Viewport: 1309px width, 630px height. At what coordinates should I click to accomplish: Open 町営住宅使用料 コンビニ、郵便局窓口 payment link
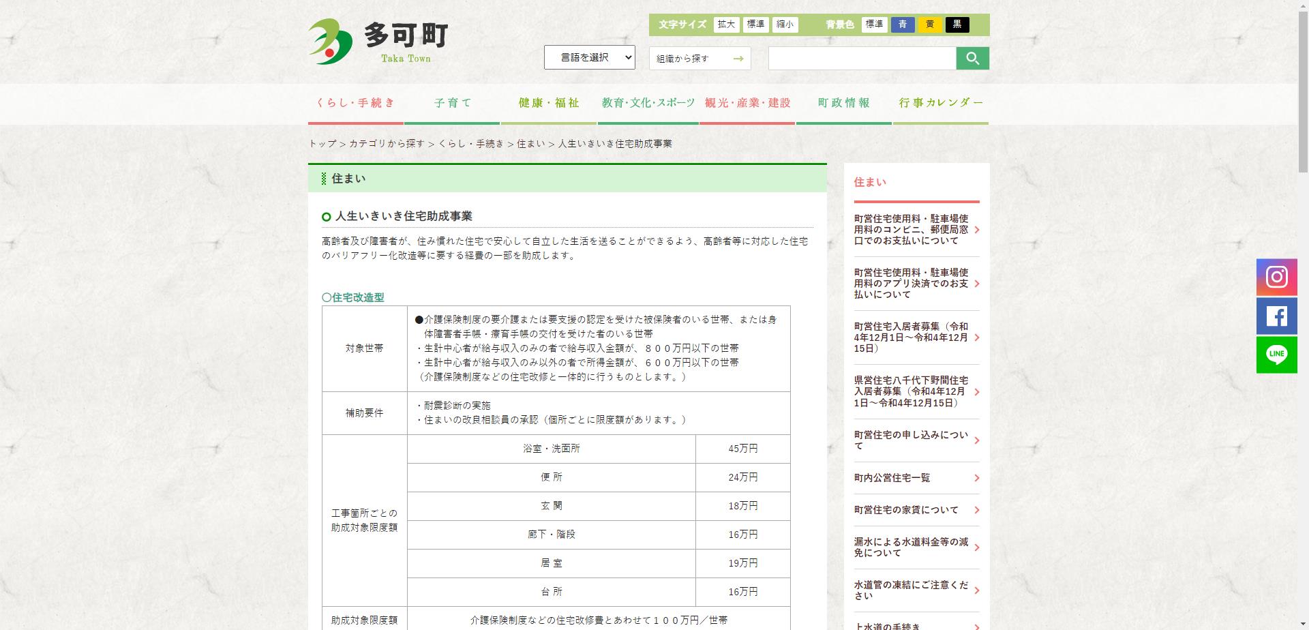[916, 230]
